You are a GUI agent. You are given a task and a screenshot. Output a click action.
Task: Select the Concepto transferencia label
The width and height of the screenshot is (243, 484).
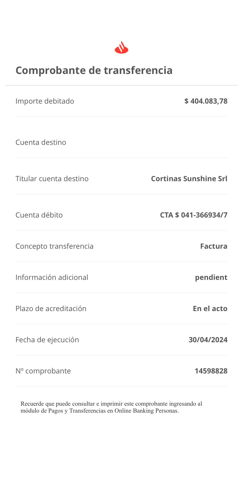54,246
